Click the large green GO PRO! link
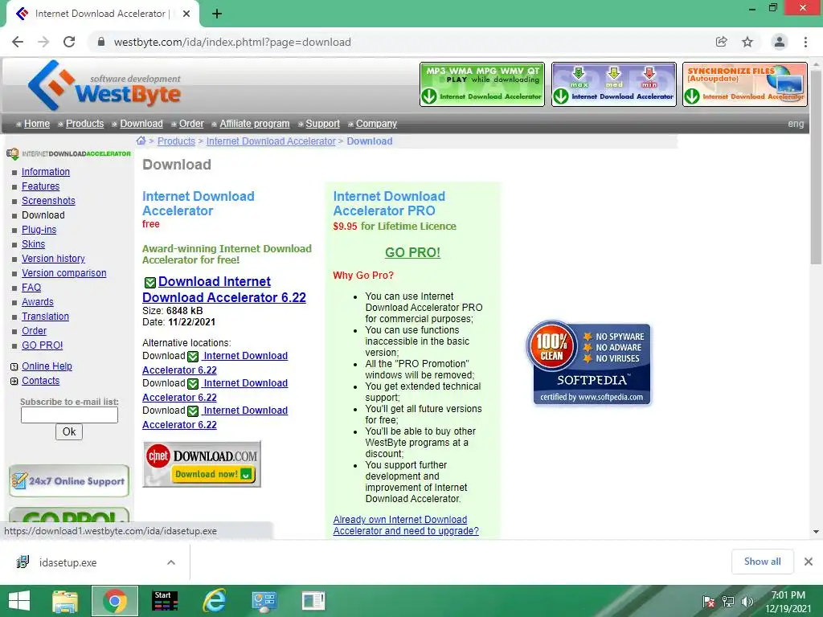 pyautogui.click(x=412, y=252)
